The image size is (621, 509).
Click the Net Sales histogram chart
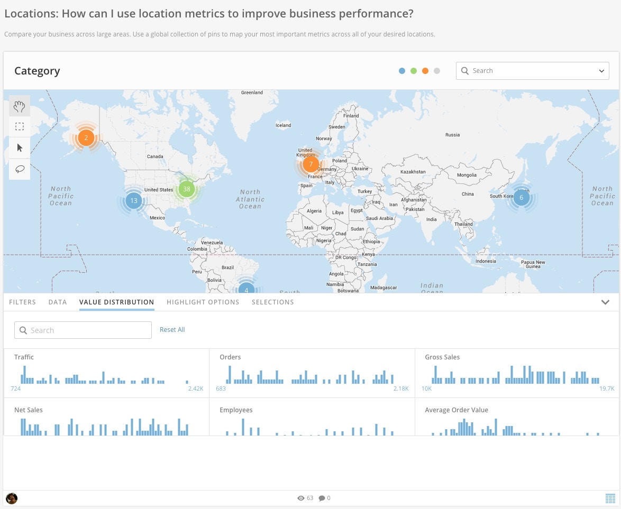pos(104,427)
